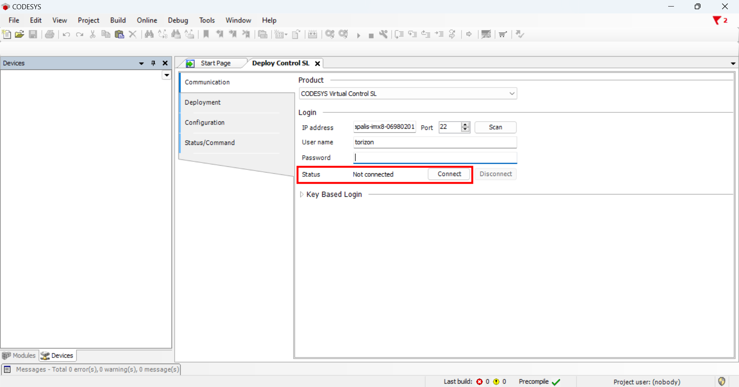Undo the last action

click(66, 35)
